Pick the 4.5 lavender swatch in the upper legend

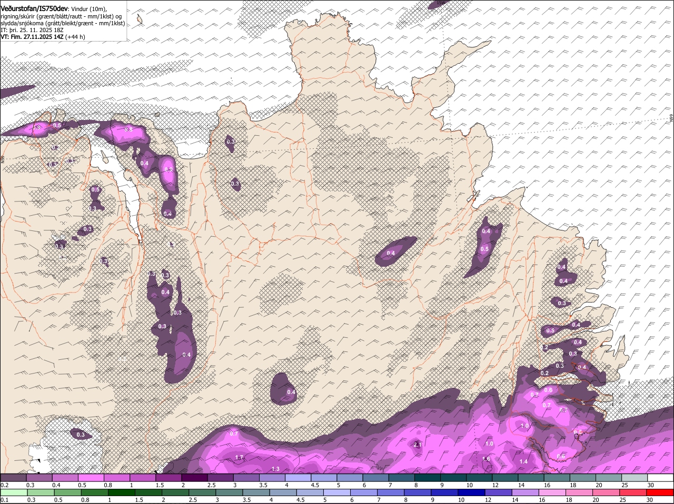(324, 477)
